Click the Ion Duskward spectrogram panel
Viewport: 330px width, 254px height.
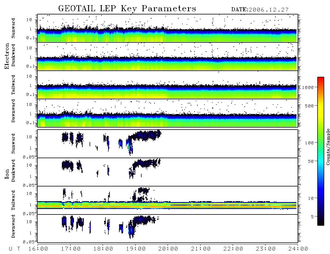tap(168, 172)
